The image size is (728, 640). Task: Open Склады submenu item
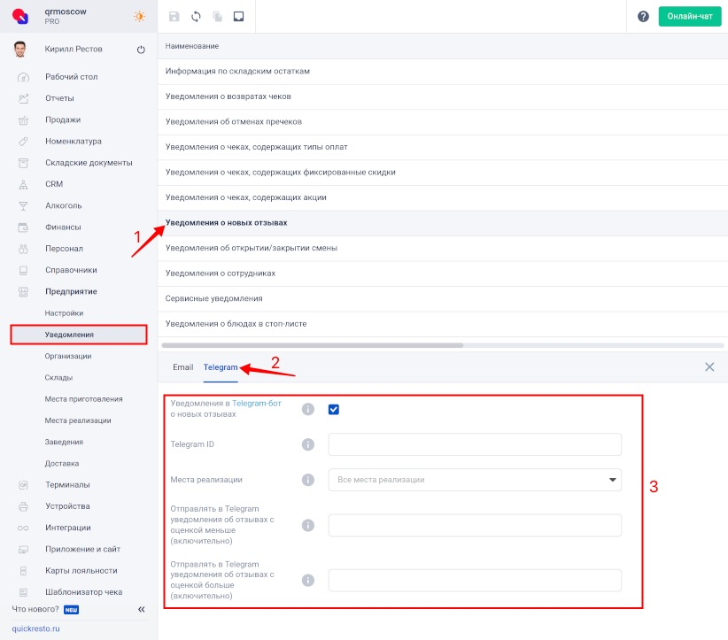point(58,377)
